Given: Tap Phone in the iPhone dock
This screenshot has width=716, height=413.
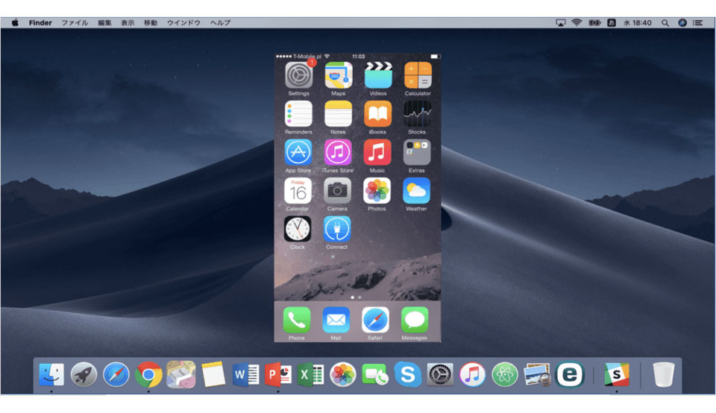Looking at the screenshot, I should [297, 321].
